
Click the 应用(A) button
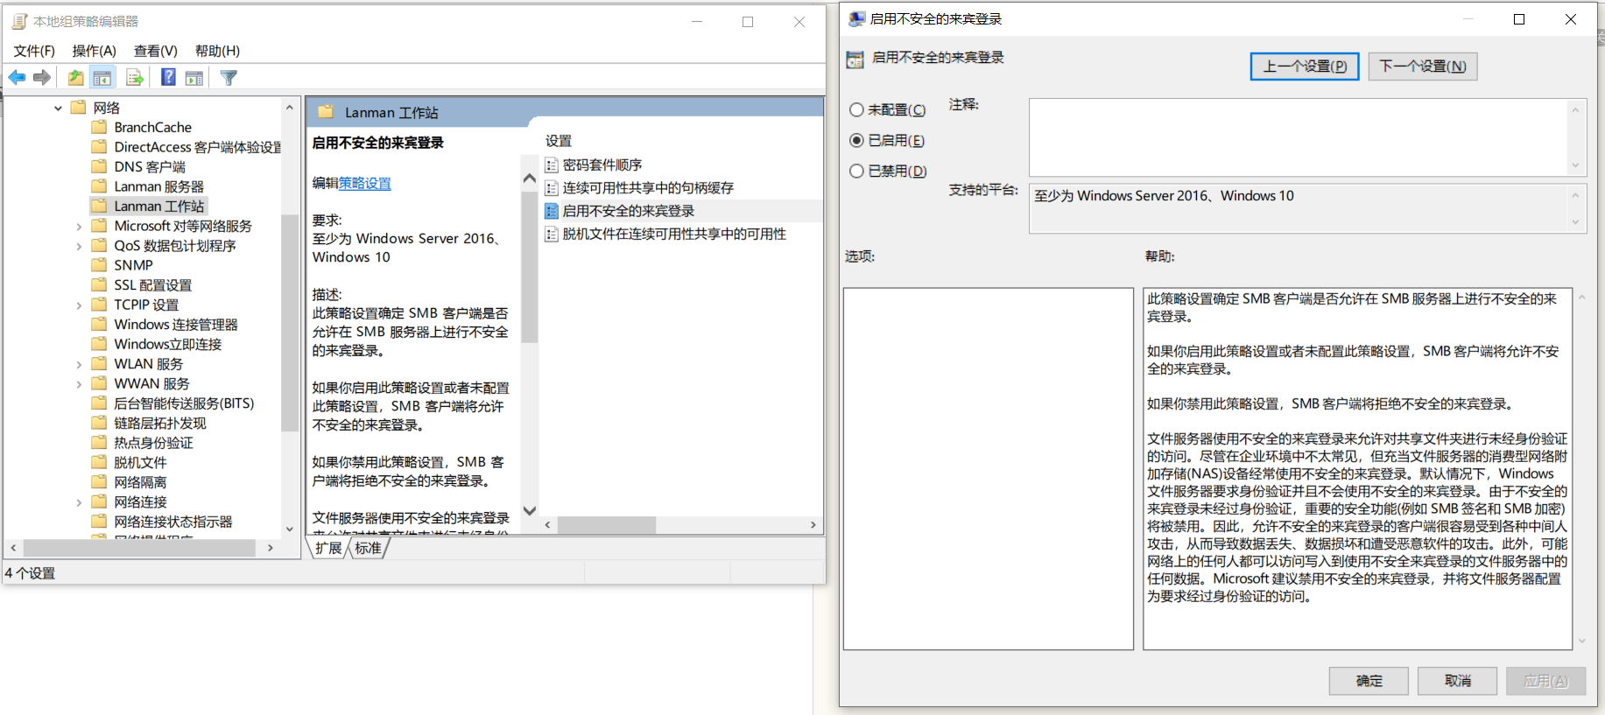pos(1545,681)
